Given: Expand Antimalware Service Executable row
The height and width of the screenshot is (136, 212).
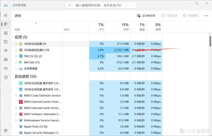Looking at the screenshot, I should [x=16, y=120].
